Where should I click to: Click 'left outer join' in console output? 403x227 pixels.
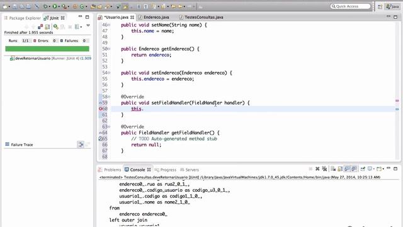click(128, 220)
